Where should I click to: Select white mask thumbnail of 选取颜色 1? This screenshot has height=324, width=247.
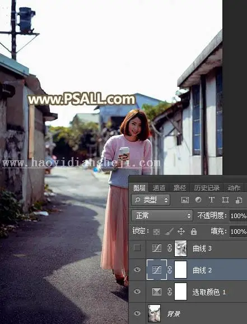tap(181, 291)
